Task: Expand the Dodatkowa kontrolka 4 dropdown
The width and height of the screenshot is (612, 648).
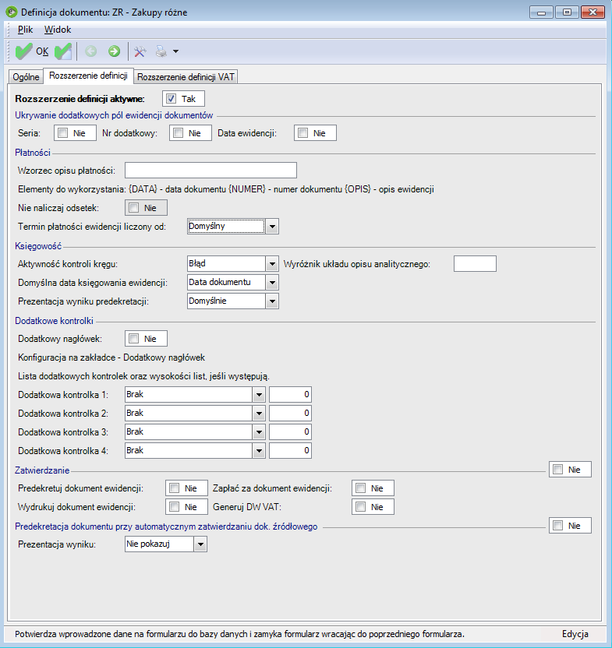Action: [x=259, y=451]
